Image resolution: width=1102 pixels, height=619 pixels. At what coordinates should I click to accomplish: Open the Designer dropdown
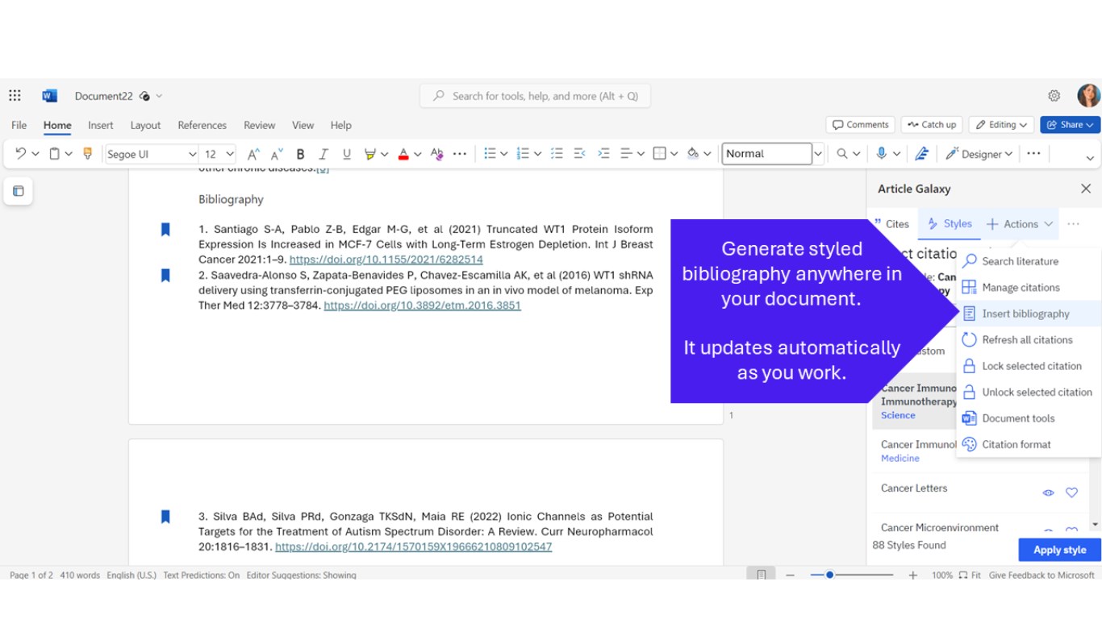click(x=978, y=154)
